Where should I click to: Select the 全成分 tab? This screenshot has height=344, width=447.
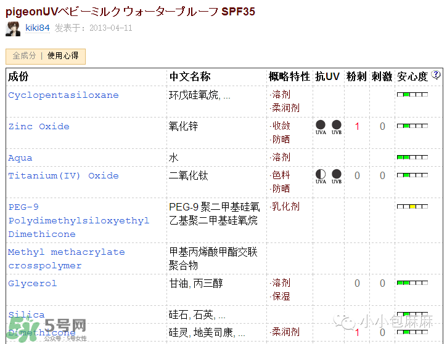[x=24, y=56]
